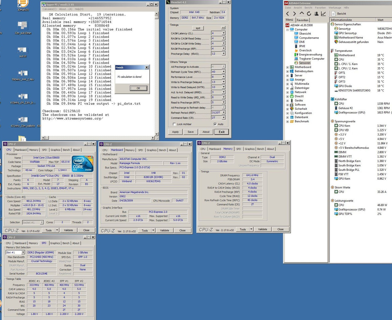Click OK in the Finish dialog

(x=138, y=88)
